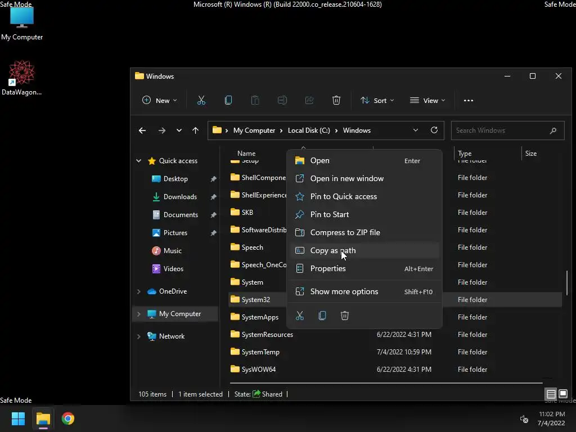Viewport: 576px width, 432px height.
Task: Select the SKB folder
Action: tap(247, 212)
